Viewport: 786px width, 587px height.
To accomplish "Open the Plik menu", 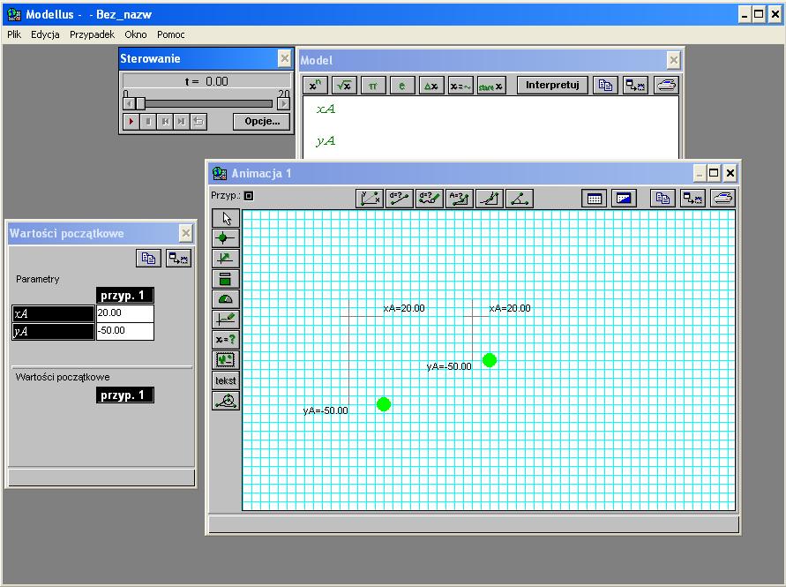I will [x=14, y=34].
